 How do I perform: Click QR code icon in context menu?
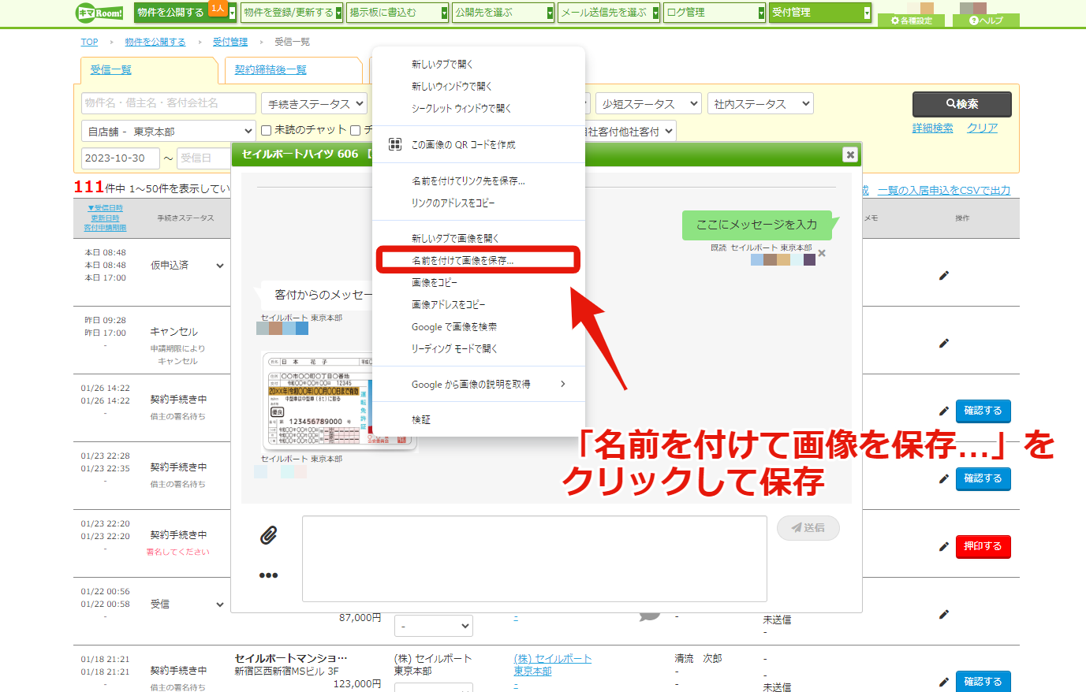pyautogui.click(x=395, y=144)
